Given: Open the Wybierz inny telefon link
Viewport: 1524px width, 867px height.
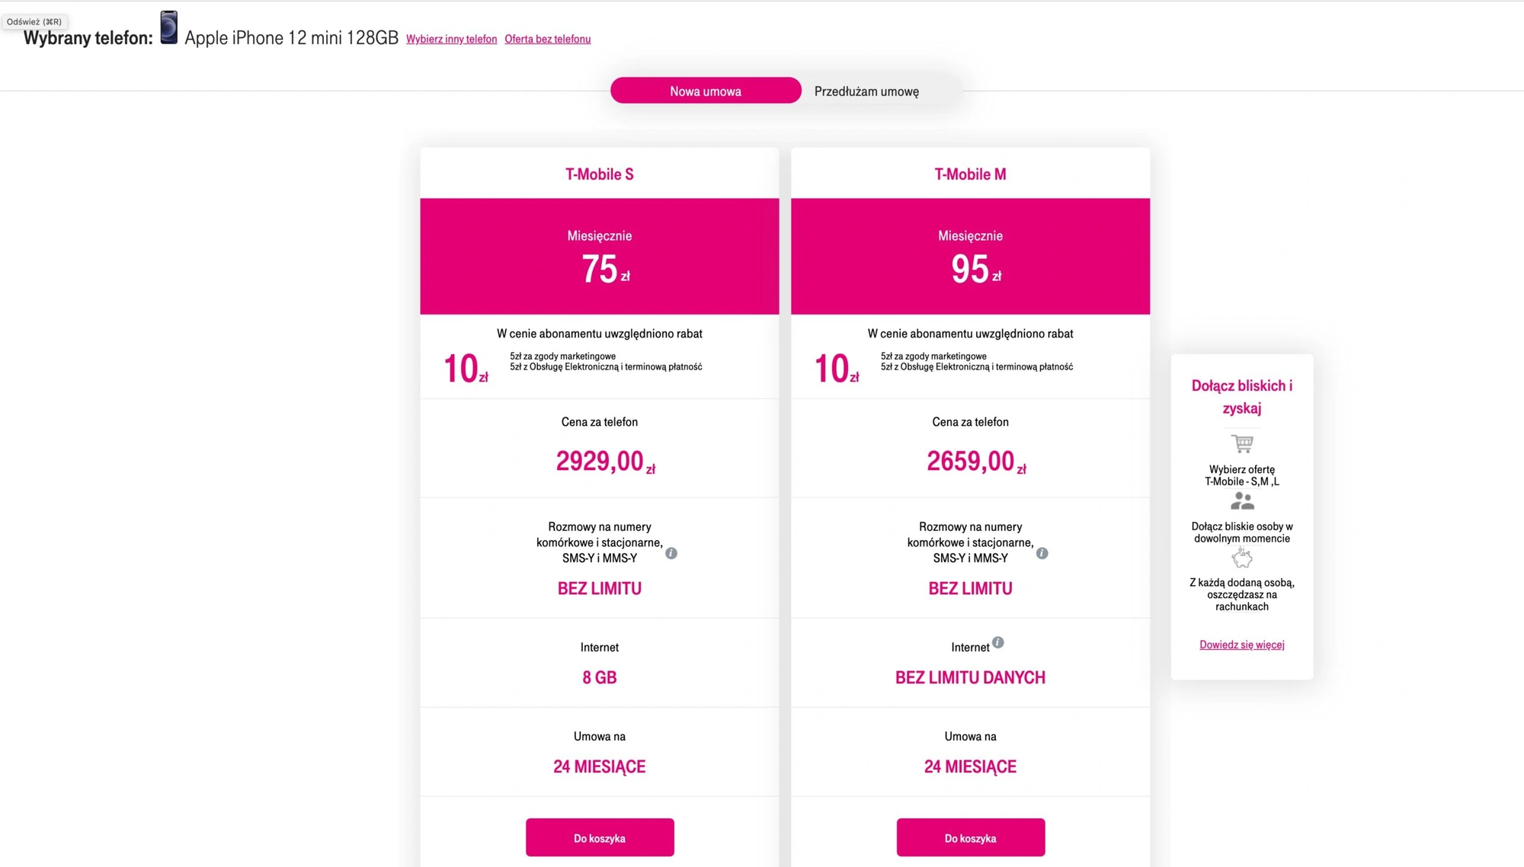Looking at the screenshot, I should 451,39.
